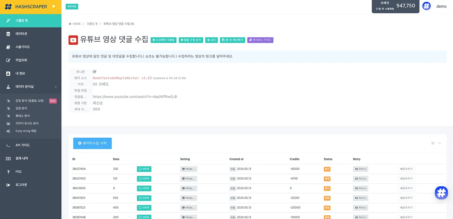Click VIEW for row 38427404

[x=144, y=169]
